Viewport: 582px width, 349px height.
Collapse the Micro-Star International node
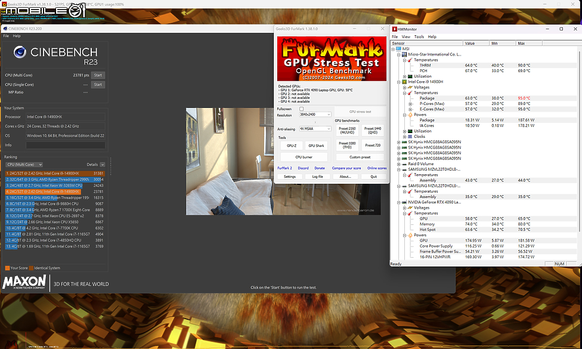pos(399,54)
